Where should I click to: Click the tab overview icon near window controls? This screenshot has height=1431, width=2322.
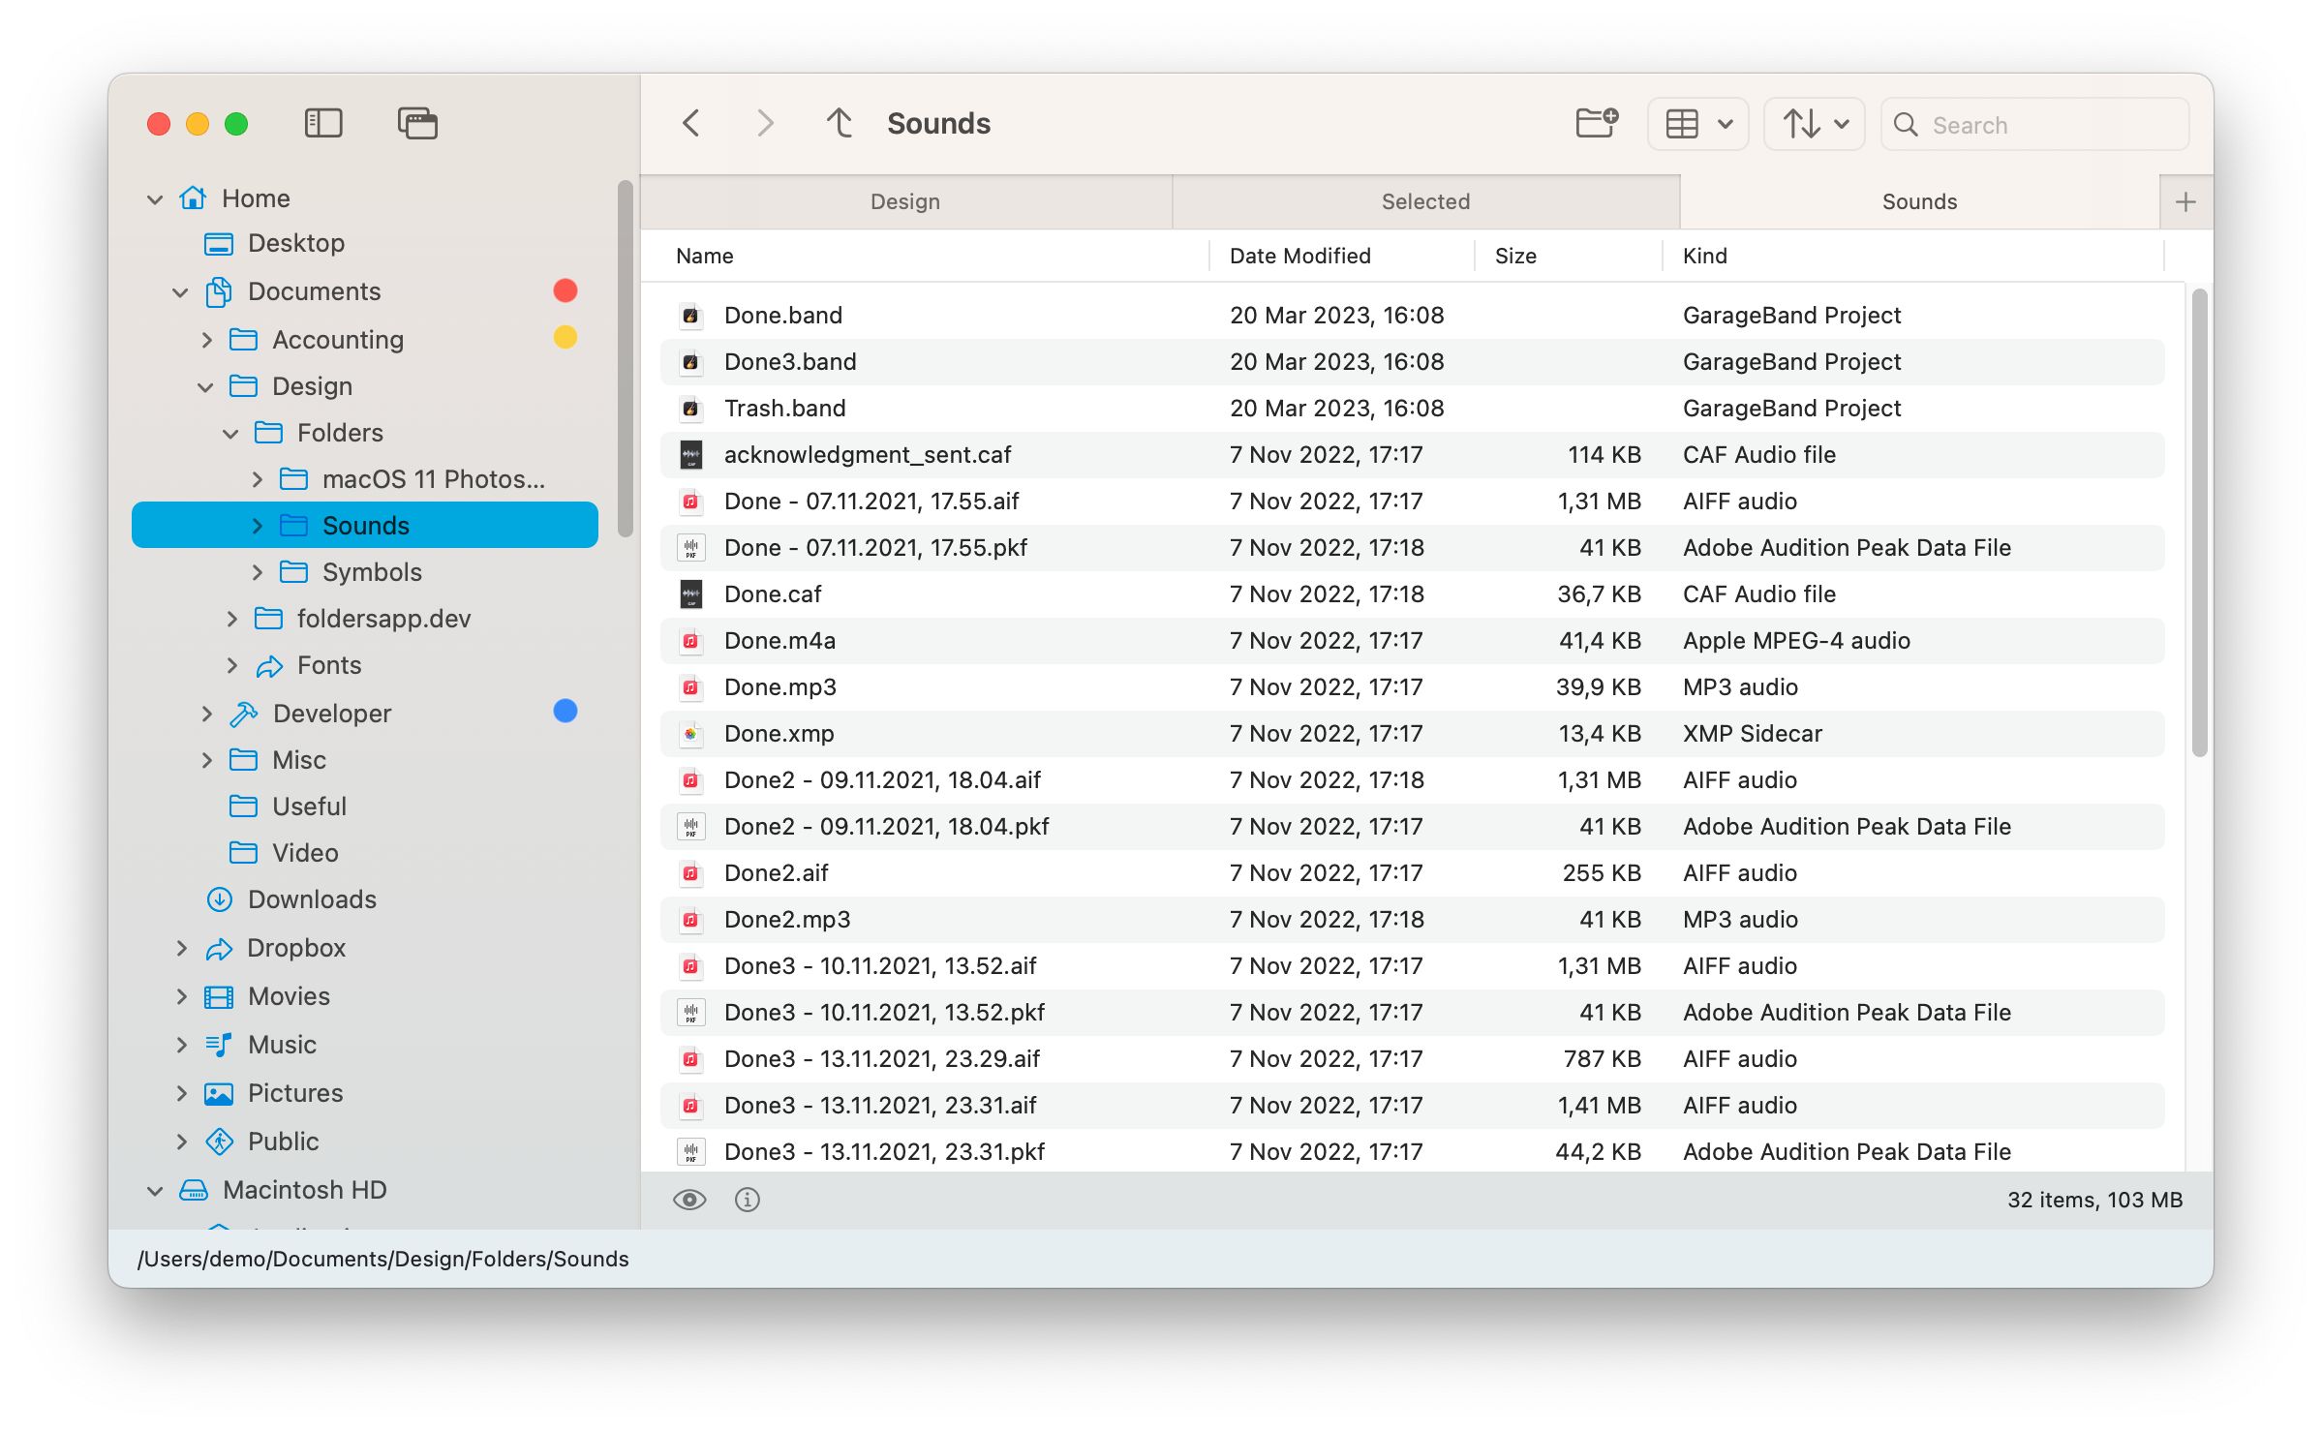pyautogui.click(x=417, y=123)
